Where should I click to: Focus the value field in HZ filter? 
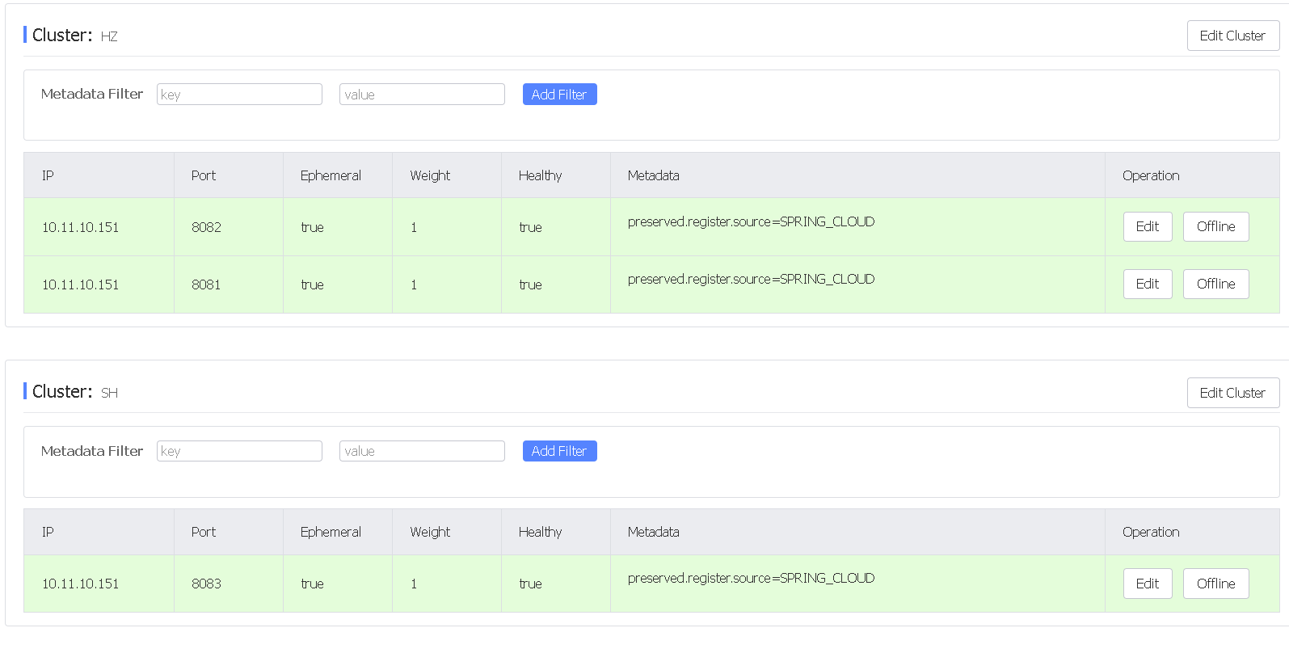422,95
